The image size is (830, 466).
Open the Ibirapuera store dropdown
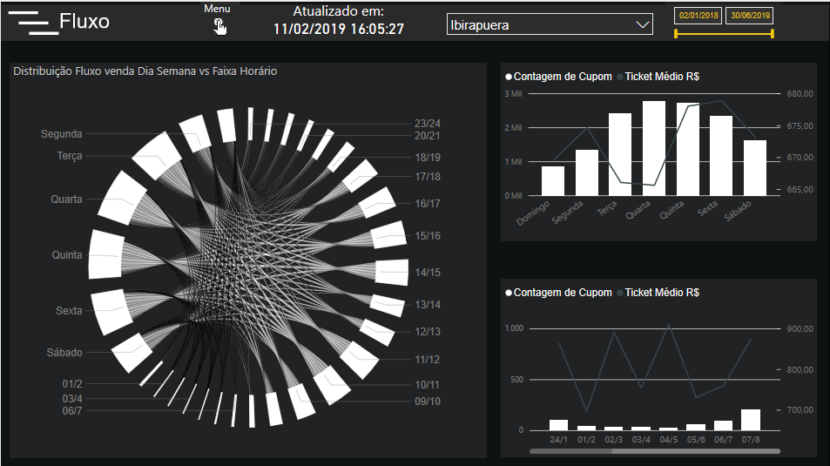click(x=540, y=25)
